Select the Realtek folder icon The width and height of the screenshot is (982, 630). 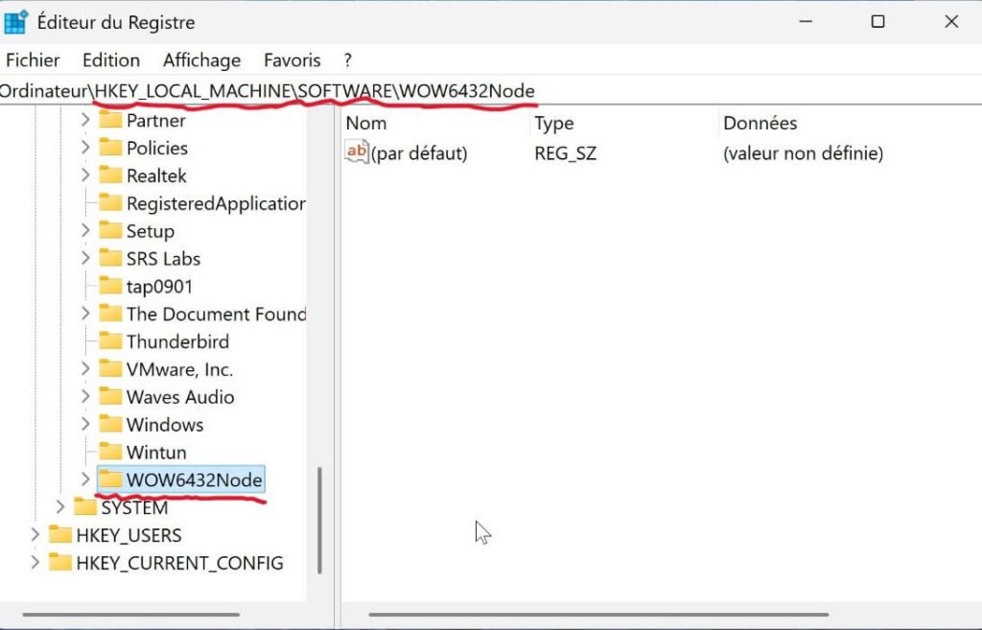[111, 175]
